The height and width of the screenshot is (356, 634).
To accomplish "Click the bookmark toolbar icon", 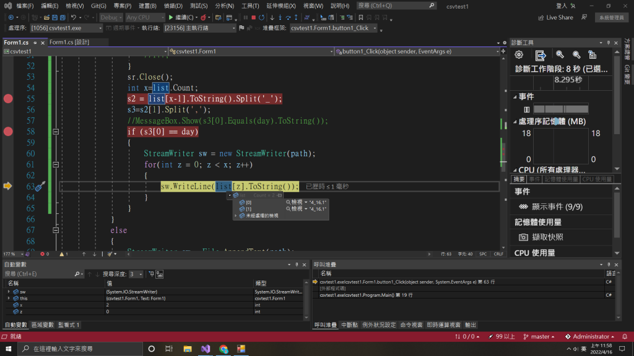I will tap(361, 18).
